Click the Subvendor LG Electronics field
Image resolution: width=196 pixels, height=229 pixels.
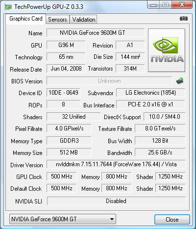click(150, 93)
